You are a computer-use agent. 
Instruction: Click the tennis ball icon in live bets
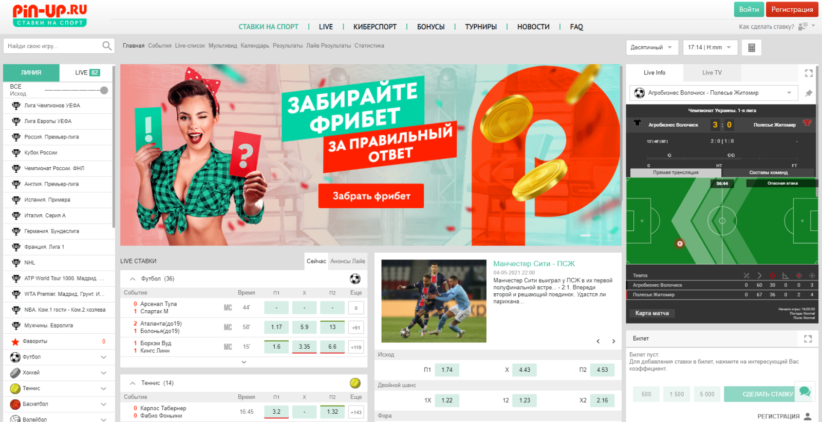point(355,383)
